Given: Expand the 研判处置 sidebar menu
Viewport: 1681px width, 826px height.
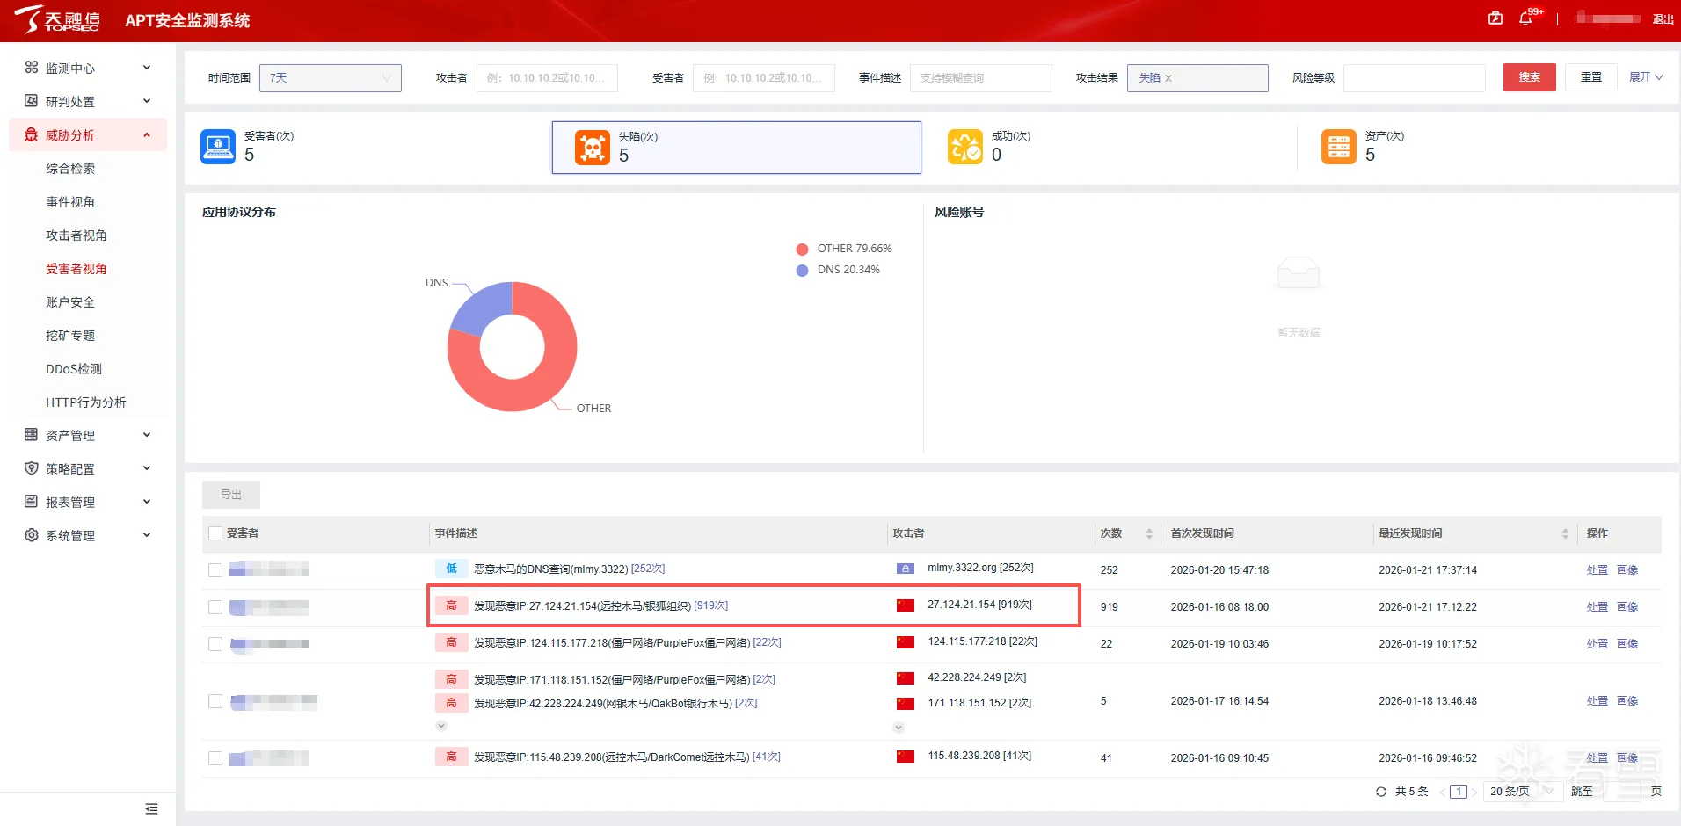Looking at the screenshot, I should coord(147,101).
